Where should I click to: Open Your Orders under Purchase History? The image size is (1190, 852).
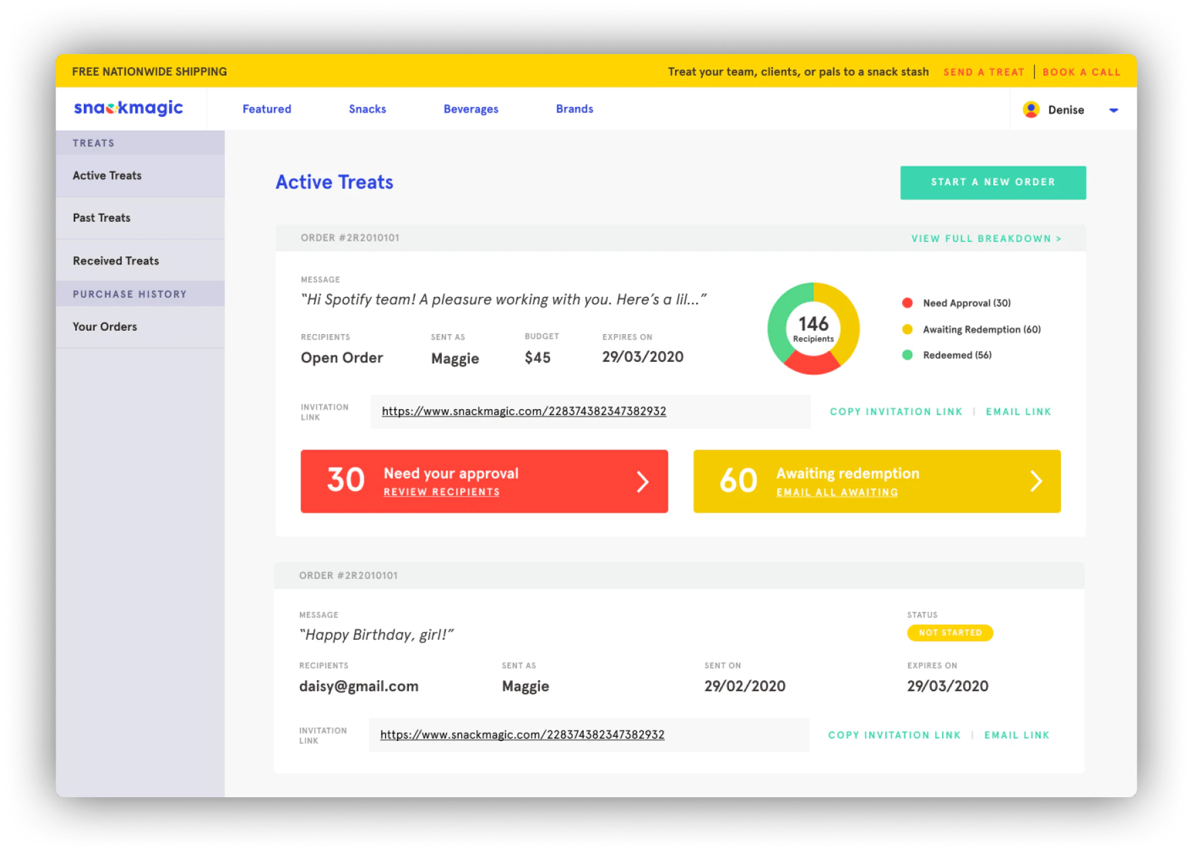140,327
